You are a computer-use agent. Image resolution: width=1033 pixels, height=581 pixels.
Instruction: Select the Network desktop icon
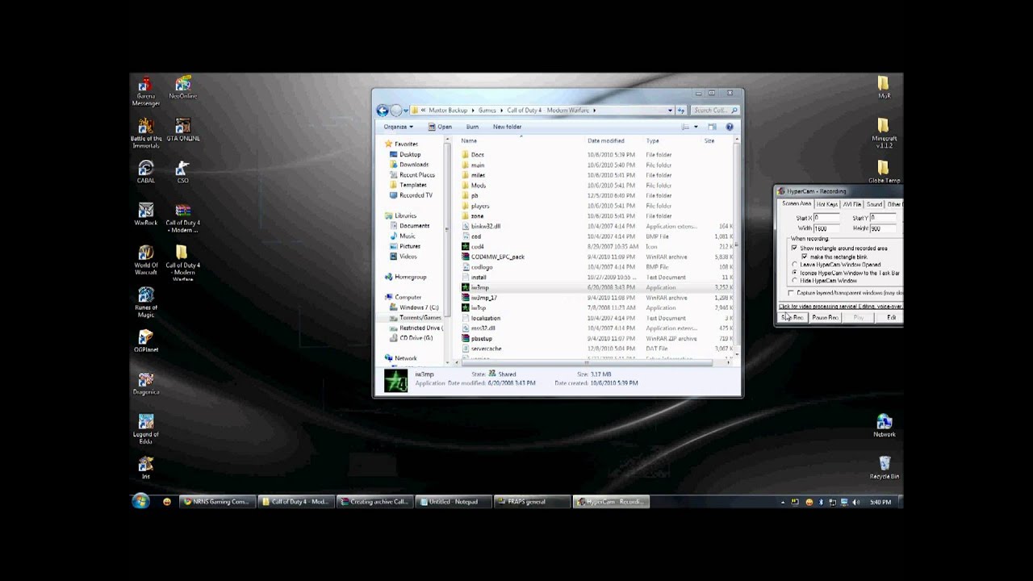tap(885, 425)
